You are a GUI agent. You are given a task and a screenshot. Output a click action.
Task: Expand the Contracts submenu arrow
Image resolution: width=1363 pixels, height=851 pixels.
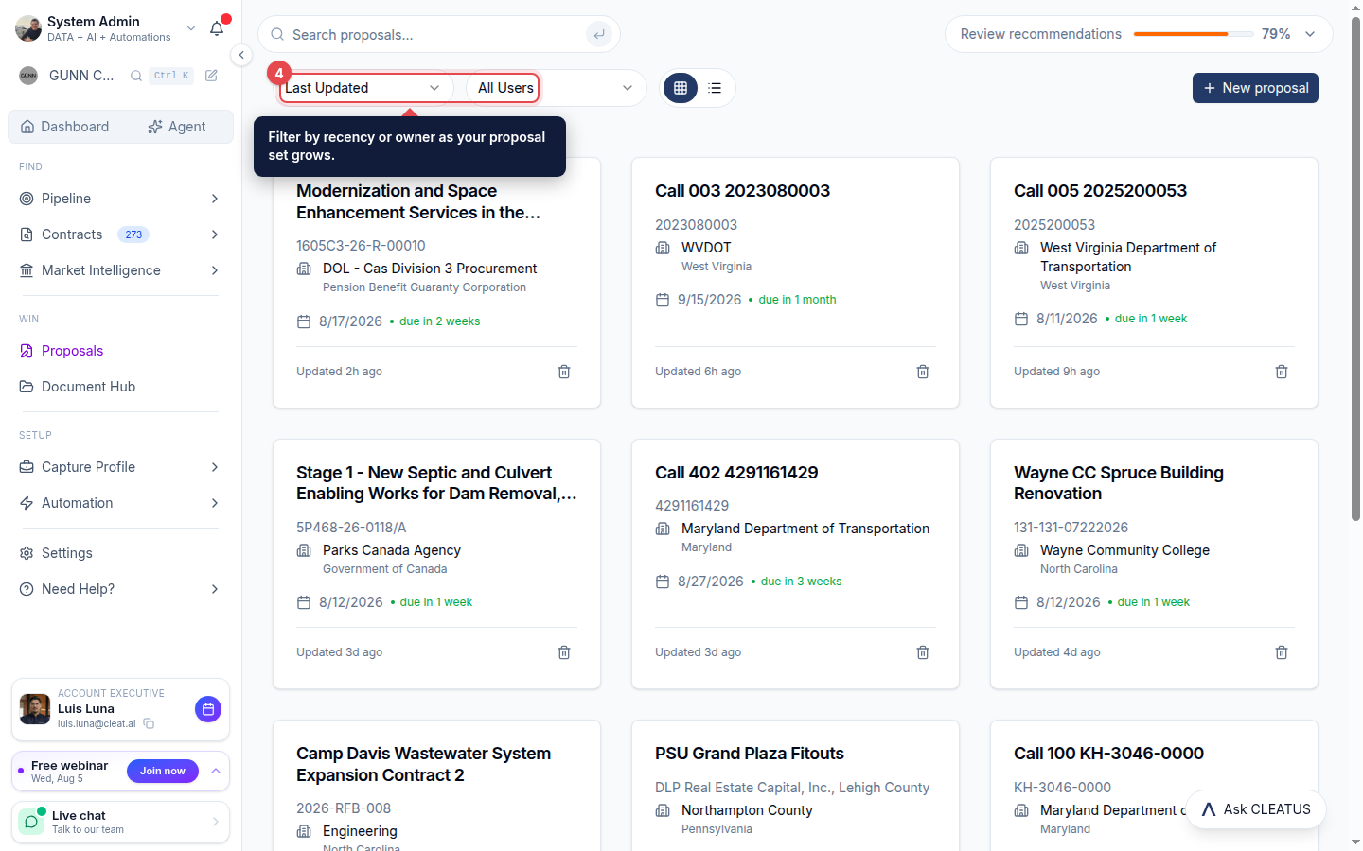pos(215,234)
